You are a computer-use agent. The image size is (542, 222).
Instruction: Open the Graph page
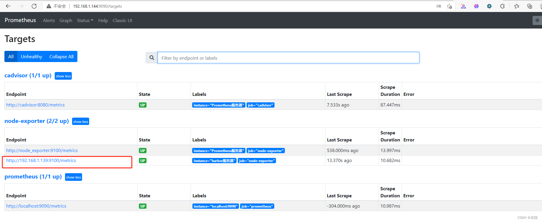coord(66,20)
